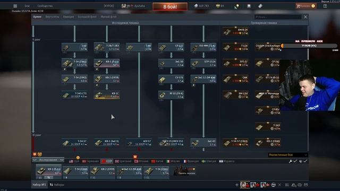Select the СУ-122 vehicle
The image size is (340, 191).
[x=171, y=47]
